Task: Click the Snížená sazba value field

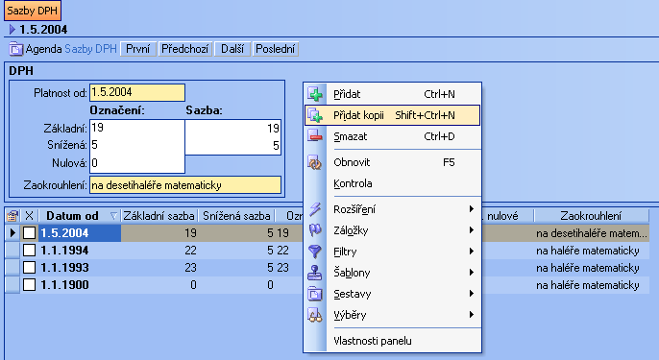Action: 232,145
